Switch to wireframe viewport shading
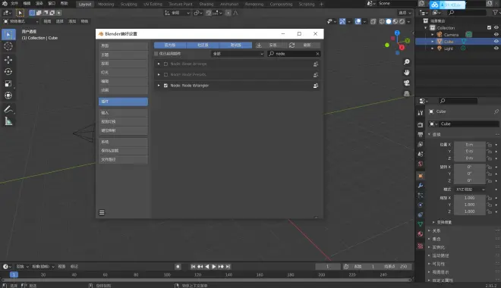 (382, 21)
